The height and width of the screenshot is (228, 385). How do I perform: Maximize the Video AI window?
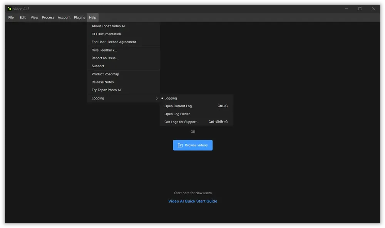(x=360, y=9)
